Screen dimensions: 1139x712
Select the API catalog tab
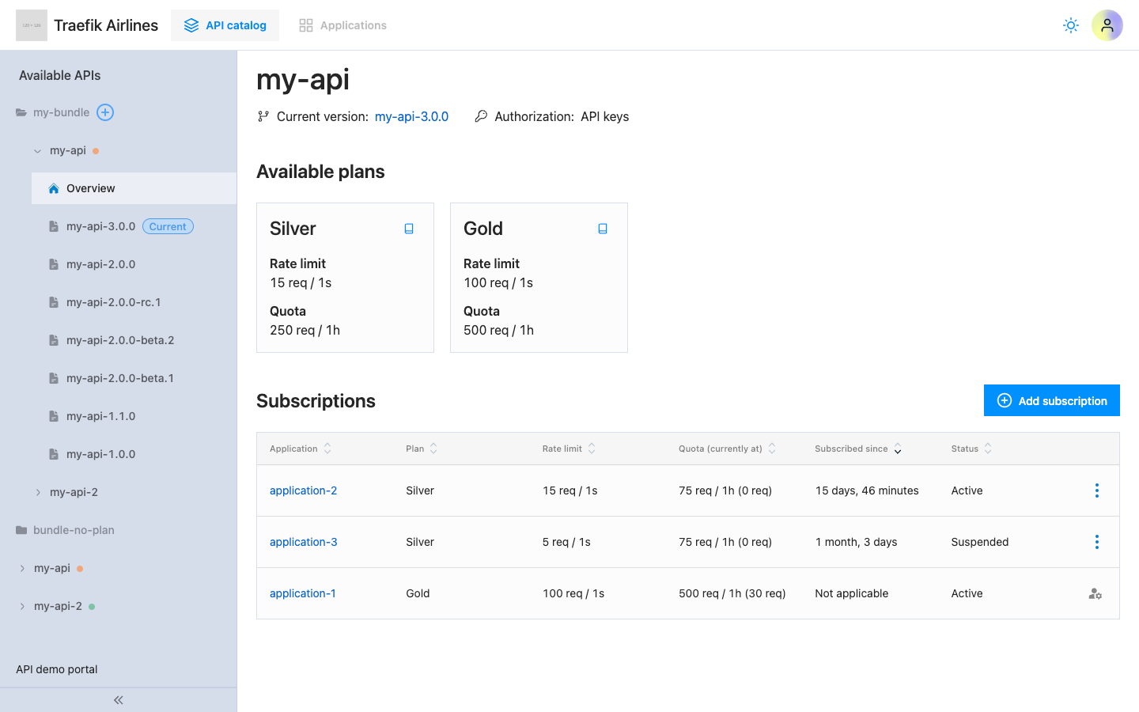(225, 25)
